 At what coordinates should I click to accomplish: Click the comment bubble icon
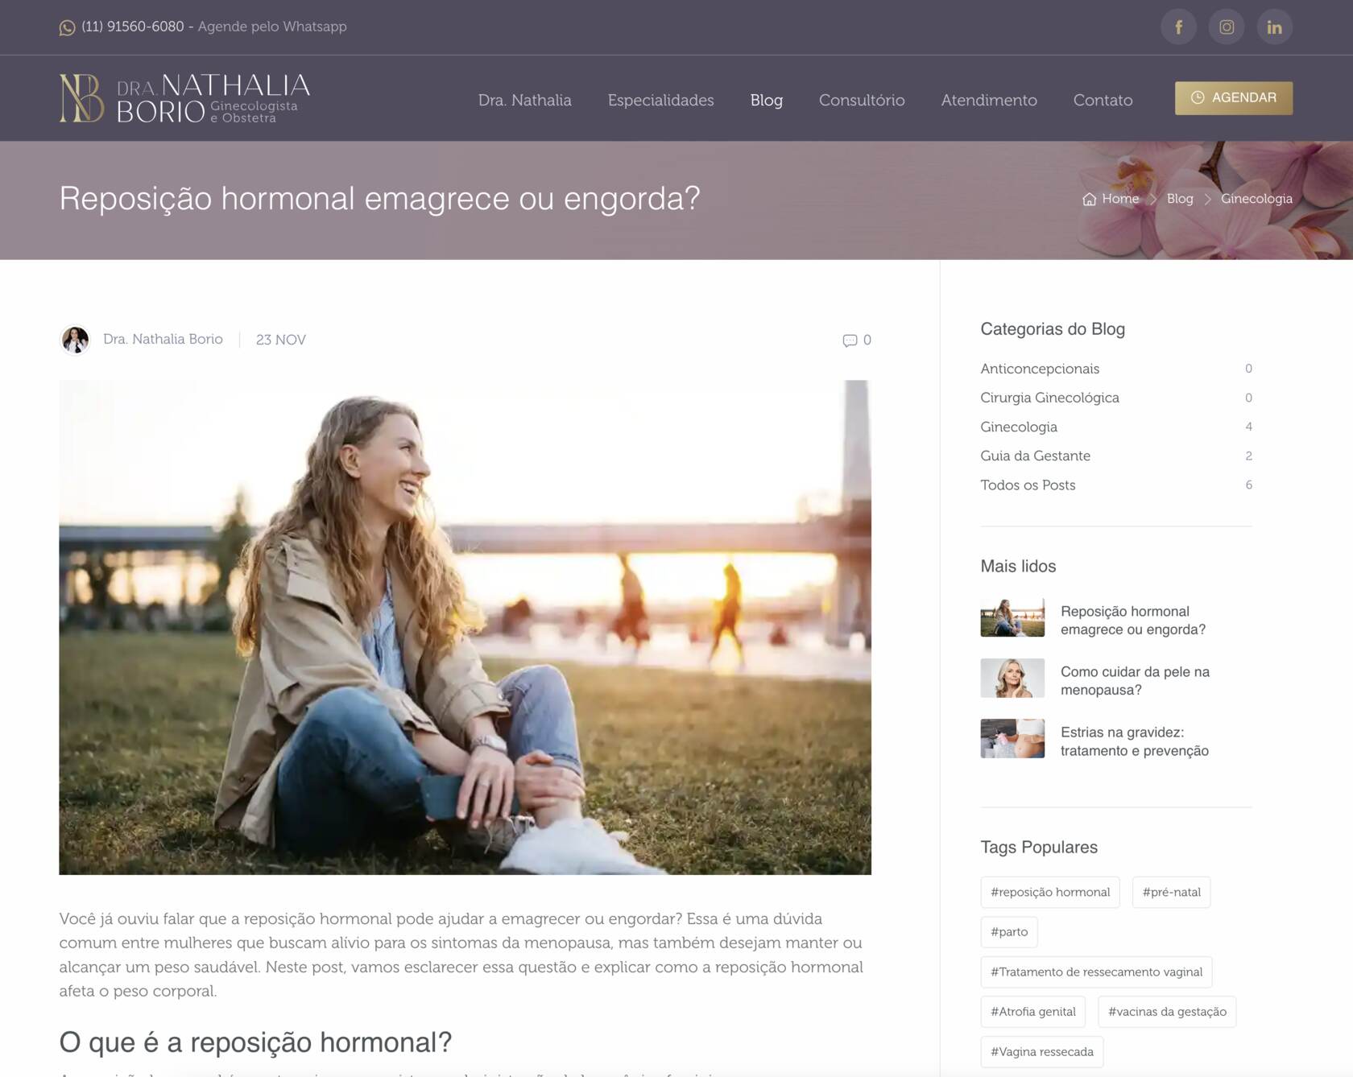click(x=850, y=340)
